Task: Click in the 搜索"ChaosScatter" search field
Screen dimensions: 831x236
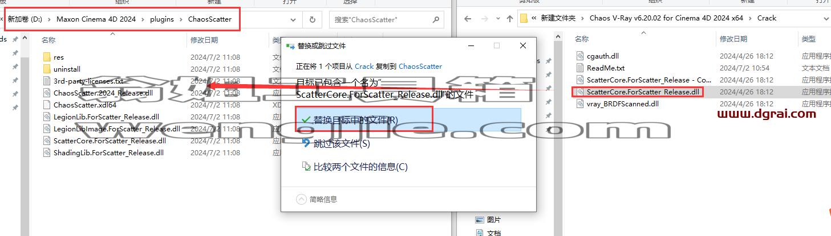Action: point(380,19)
